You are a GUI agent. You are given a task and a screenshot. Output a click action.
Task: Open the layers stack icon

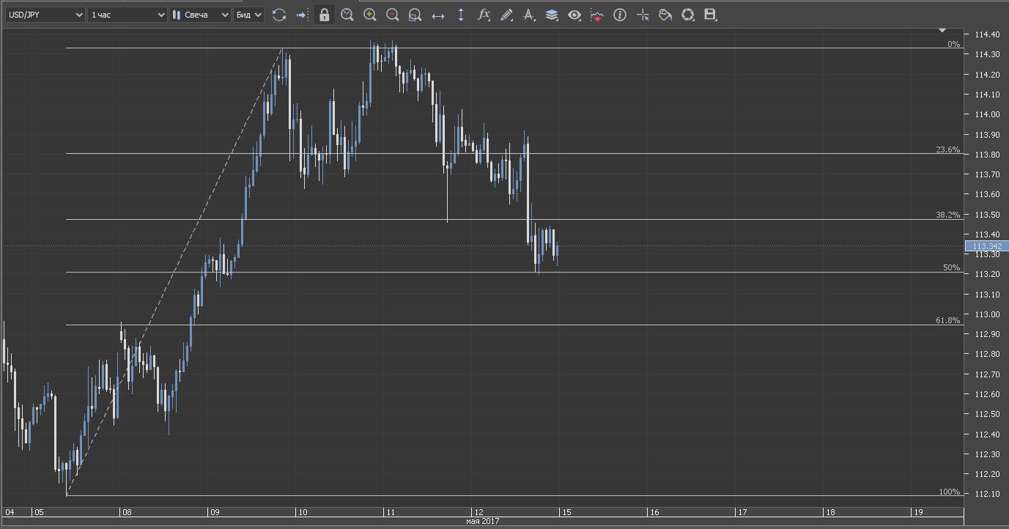click(552, 15)
